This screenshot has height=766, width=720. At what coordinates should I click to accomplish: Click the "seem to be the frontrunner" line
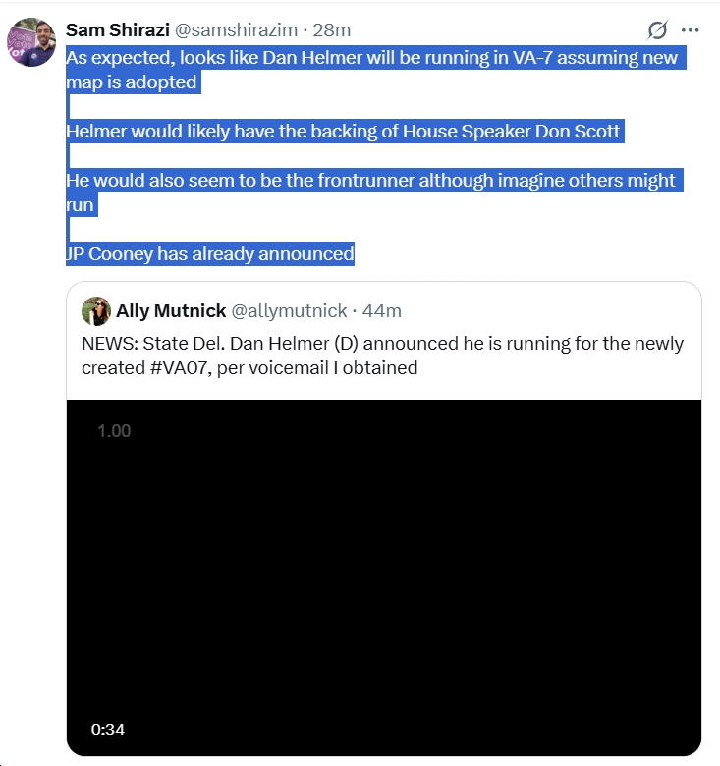370,181
